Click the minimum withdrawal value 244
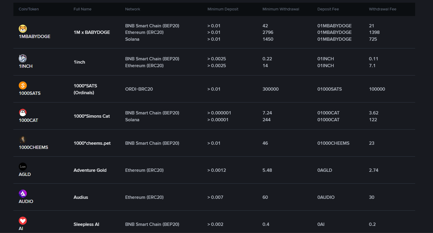 [267, 120]
